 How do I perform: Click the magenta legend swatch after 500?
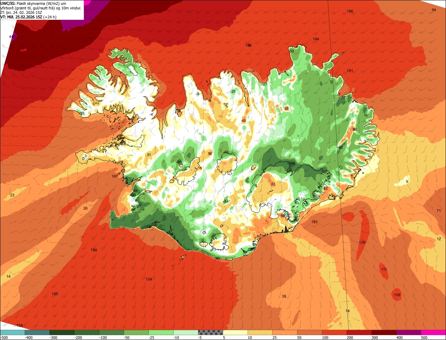click(x=433, y=332)
